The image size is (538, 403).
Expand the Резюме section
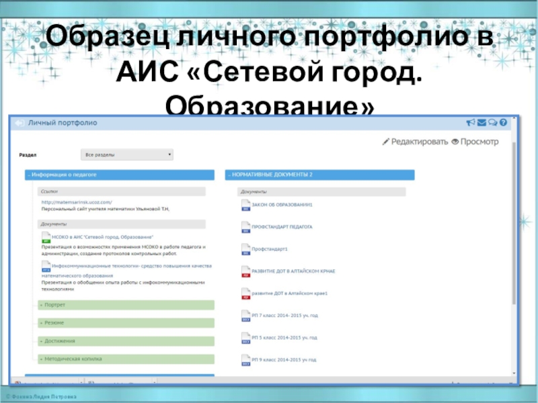(x=126, y=323)
